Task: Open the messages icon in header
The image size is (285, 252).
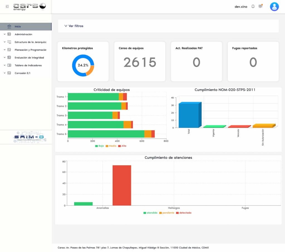Action: [260, 6]
